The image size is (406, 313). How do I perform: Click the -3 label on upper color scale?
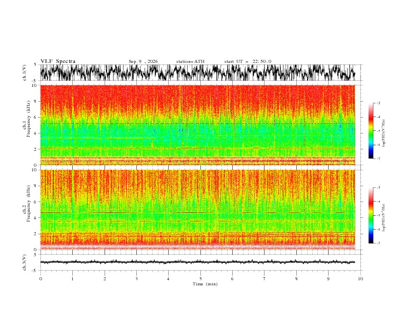[x=378, y=103]
